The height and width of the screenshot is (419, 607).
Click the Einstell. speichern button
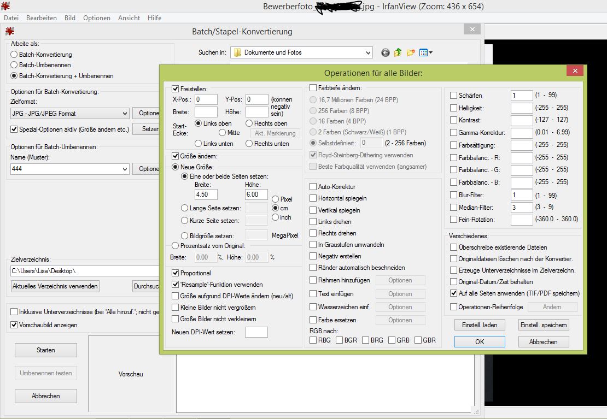(x=544, y=325)
